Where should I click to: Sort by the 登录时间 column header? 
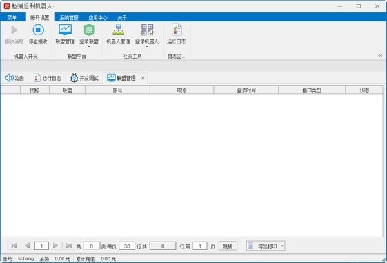pos(246,90)
